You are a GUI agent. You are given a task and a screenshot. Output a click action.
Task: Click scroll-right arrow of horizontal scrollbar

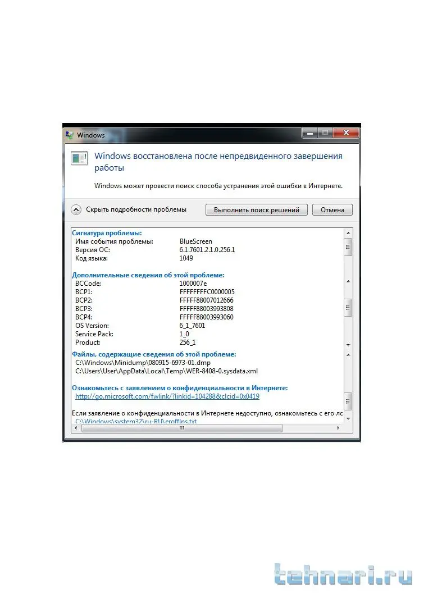[x=338, y=428]
